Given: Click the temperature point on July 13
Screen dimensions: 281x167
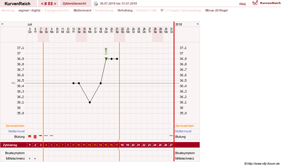Looking at the screenshot, I should [74, 83].
